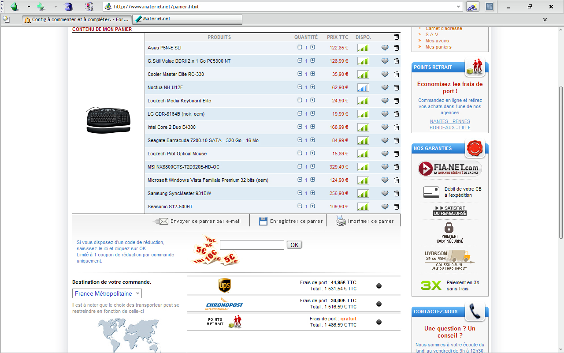Decrease quantity of Intel Core 2 Duo E4300
564x353 pixels.
tap(300, 127)
